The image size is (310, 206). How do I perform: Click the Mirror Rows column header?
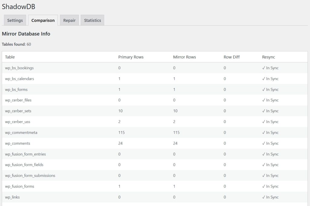pyautogui.click(x=184, y=57)
